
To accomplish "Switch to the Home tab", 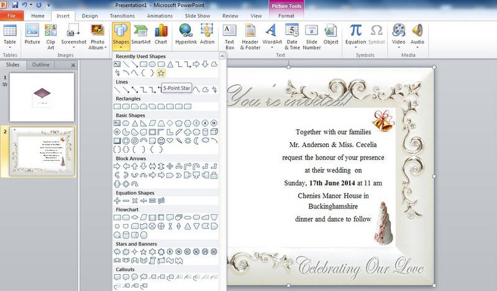I will (x=38, y=16).
